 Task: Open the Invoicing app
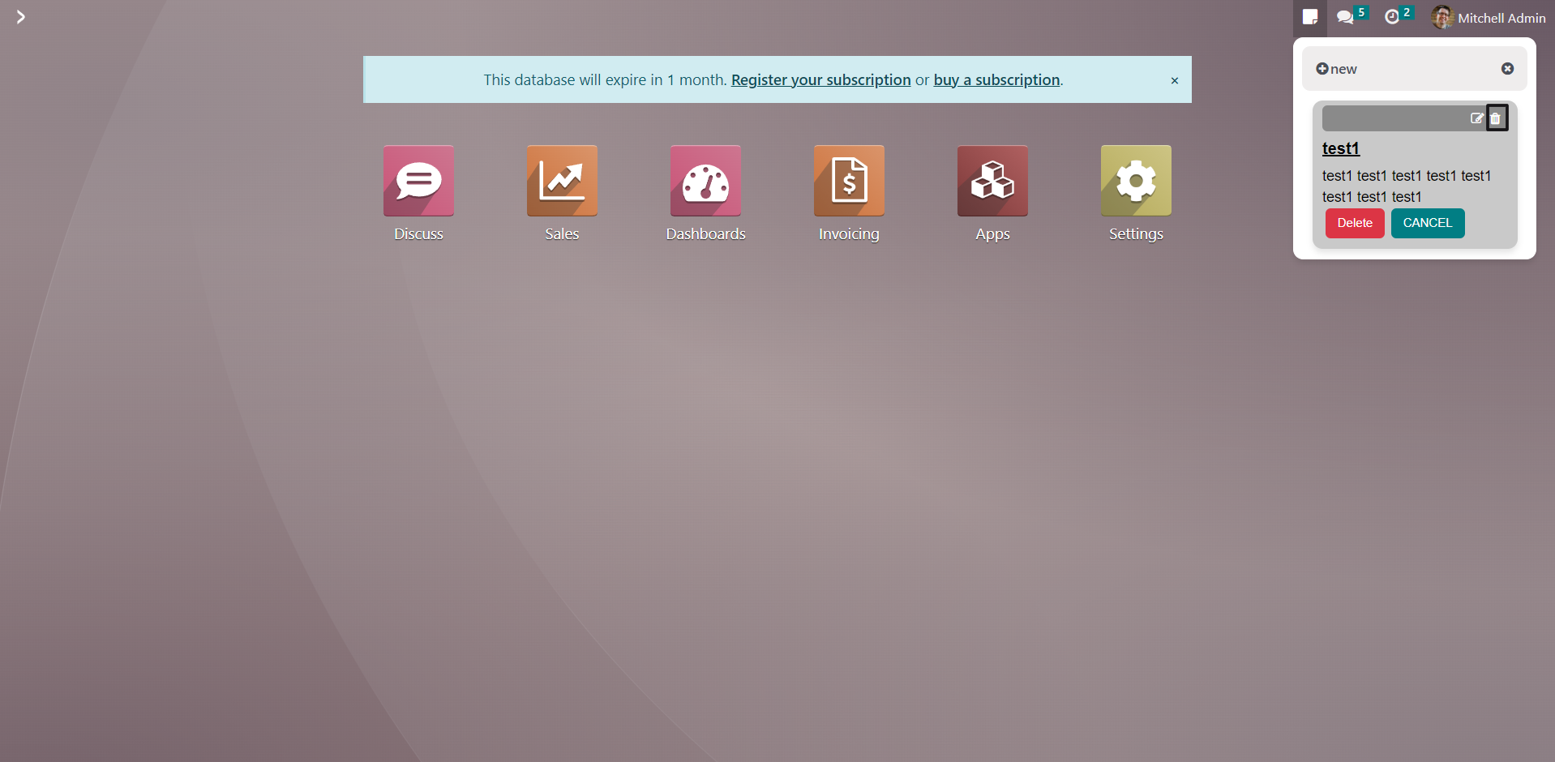(849, 181)
